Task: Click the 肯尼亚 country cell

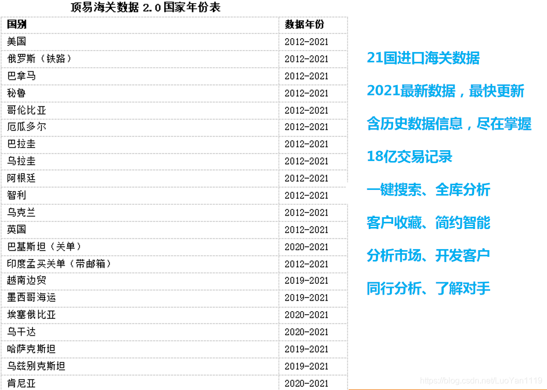Action: [21, 383]
